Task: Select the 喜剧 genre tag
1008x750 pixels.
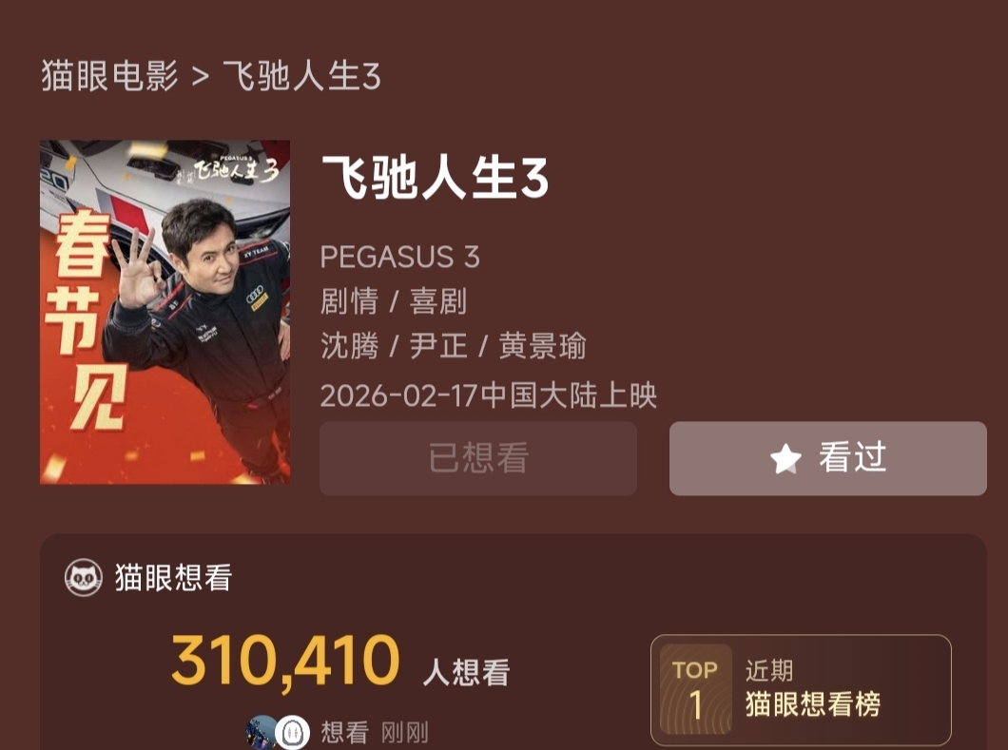Action: tap(437, 301)
